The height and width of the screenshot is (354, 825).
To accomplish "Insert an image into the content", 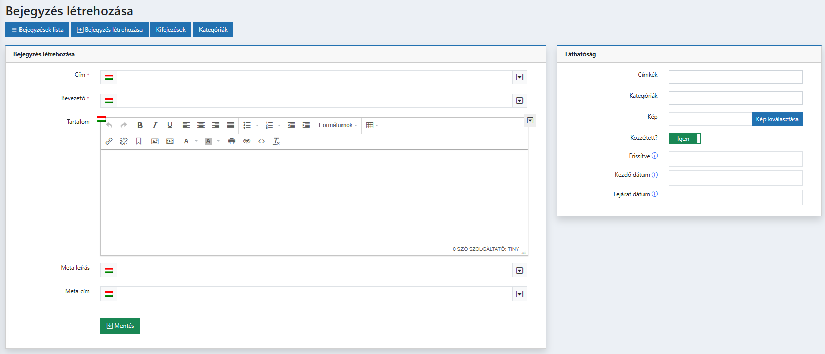I will 155,141.
